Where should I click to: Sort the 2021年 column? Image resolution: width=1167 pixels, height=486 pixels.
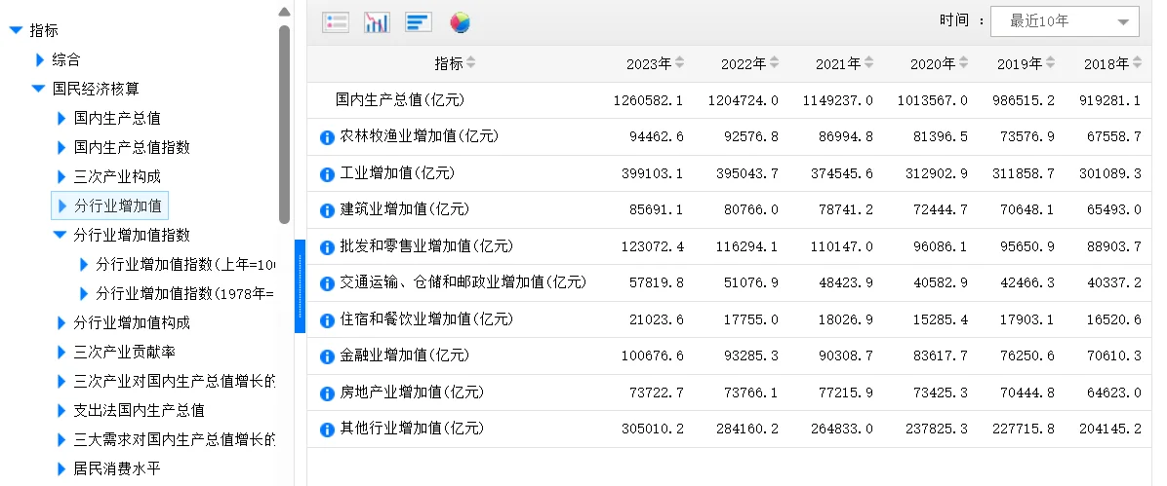tap(868, 63)
